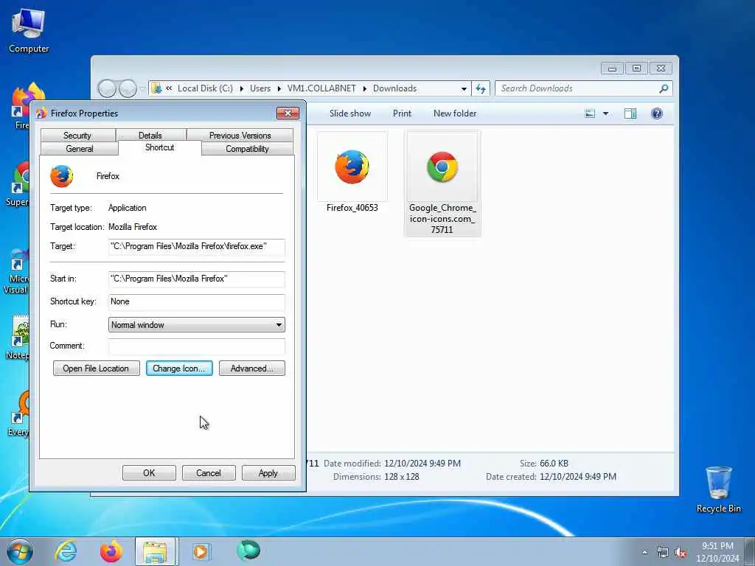Image resolution: width=755 pixels, height=566 pixels.
Task: Click the Comment field
Action: tap(196, 346)
